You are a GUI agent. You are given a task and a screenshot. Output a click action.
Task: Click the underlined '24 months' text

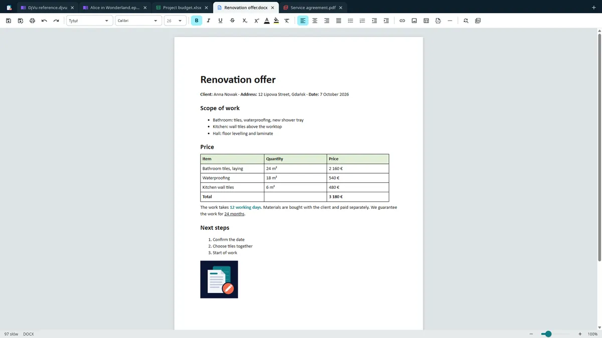234,214
